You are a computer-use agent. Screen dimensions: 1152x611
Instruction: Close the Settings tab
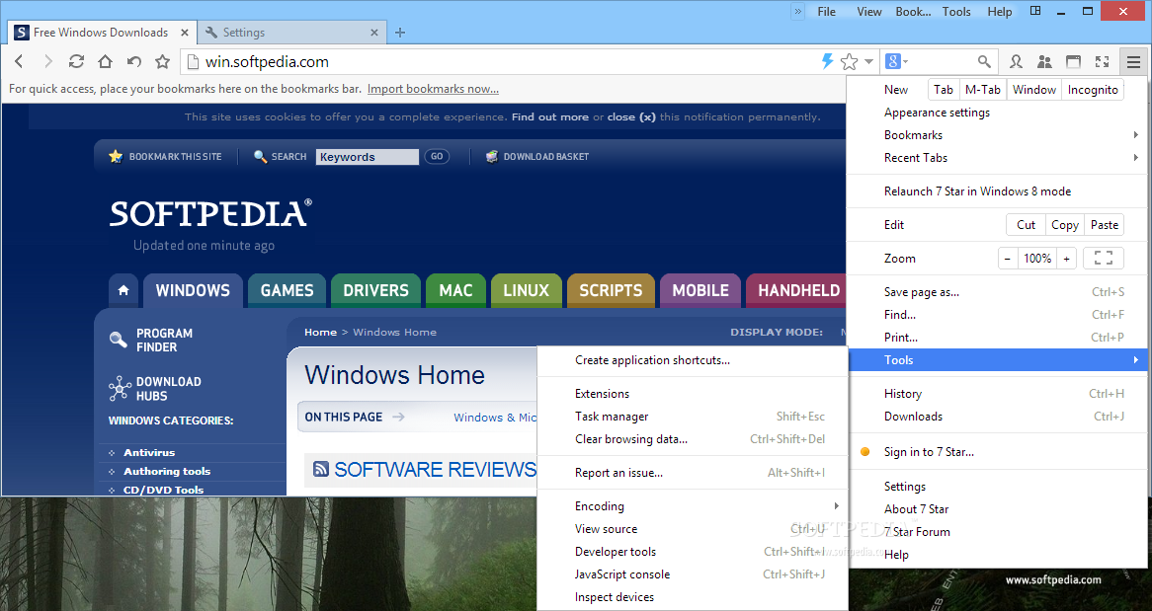(374, 33)
